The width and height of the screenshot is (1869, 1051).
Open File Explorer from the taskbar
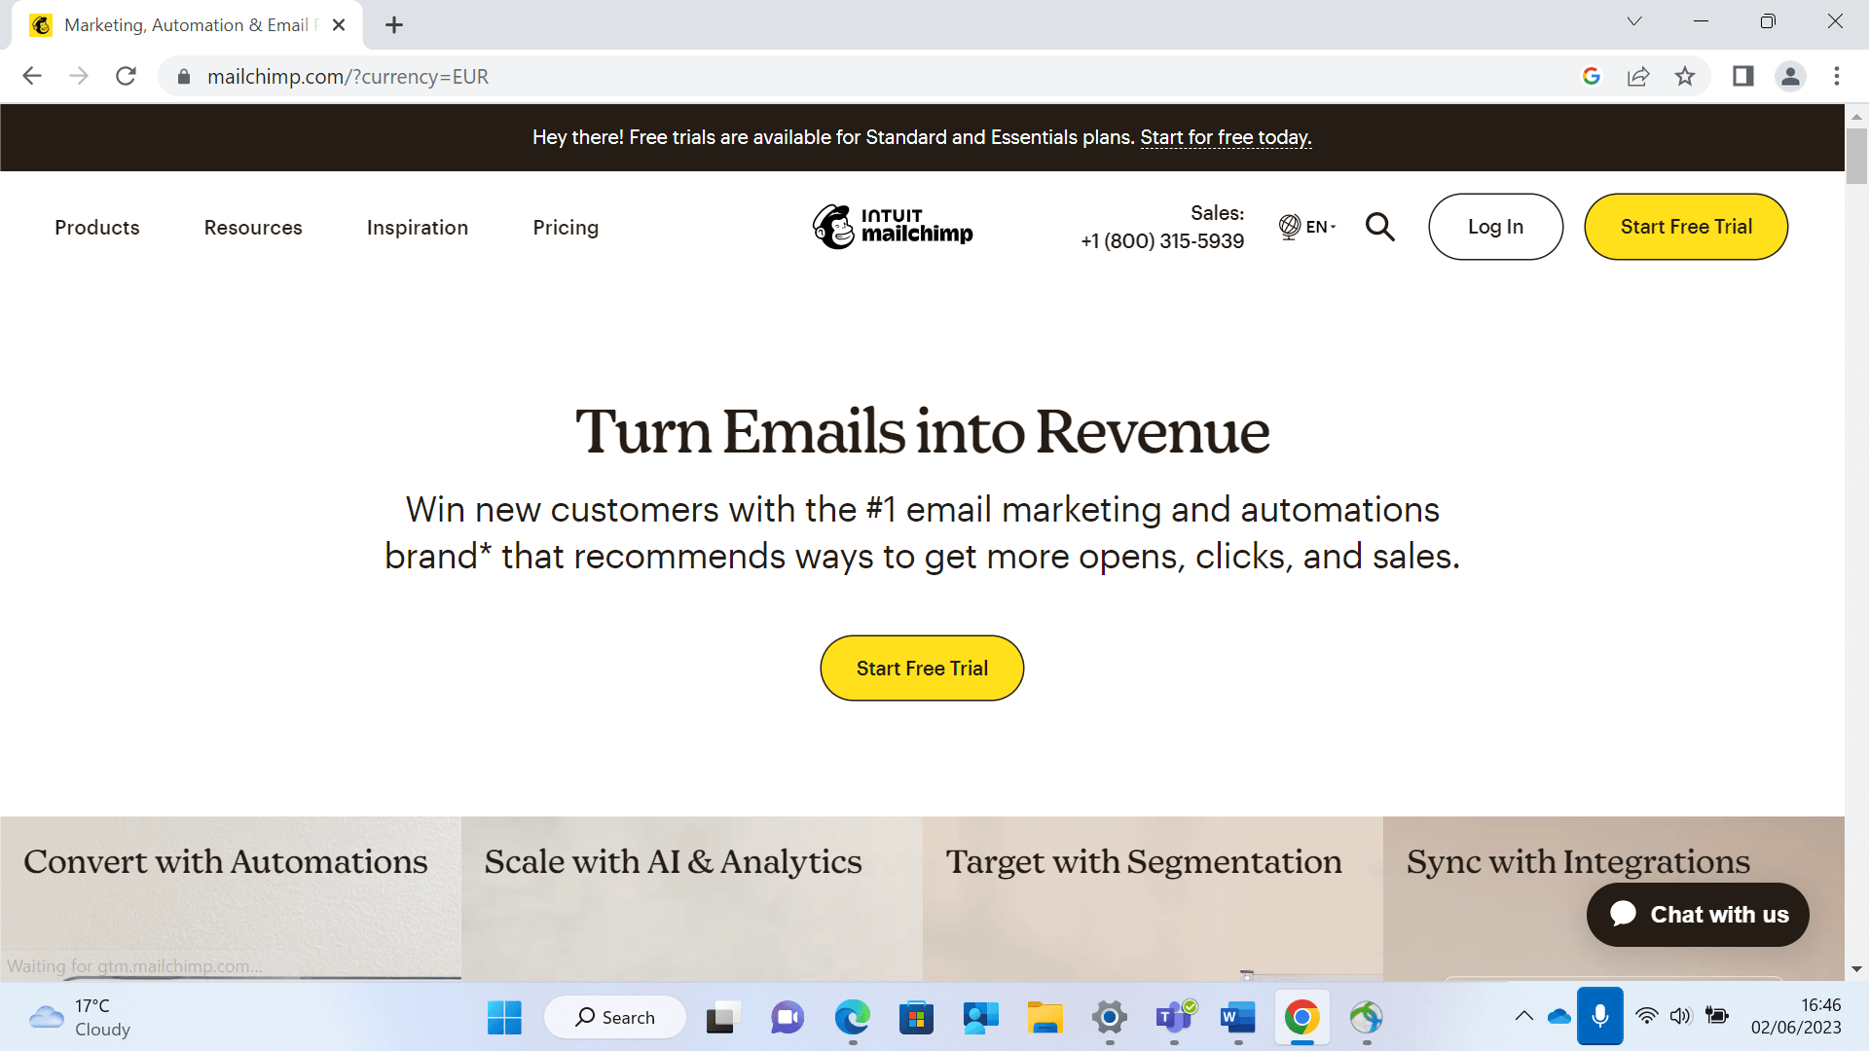coord(1044,1018)
